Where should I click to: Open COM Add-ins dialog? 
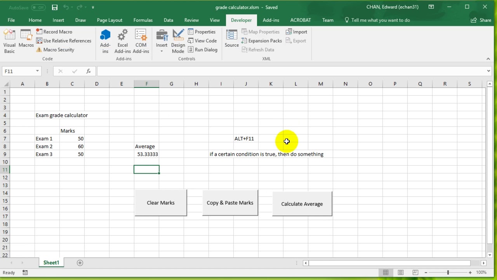141,42
